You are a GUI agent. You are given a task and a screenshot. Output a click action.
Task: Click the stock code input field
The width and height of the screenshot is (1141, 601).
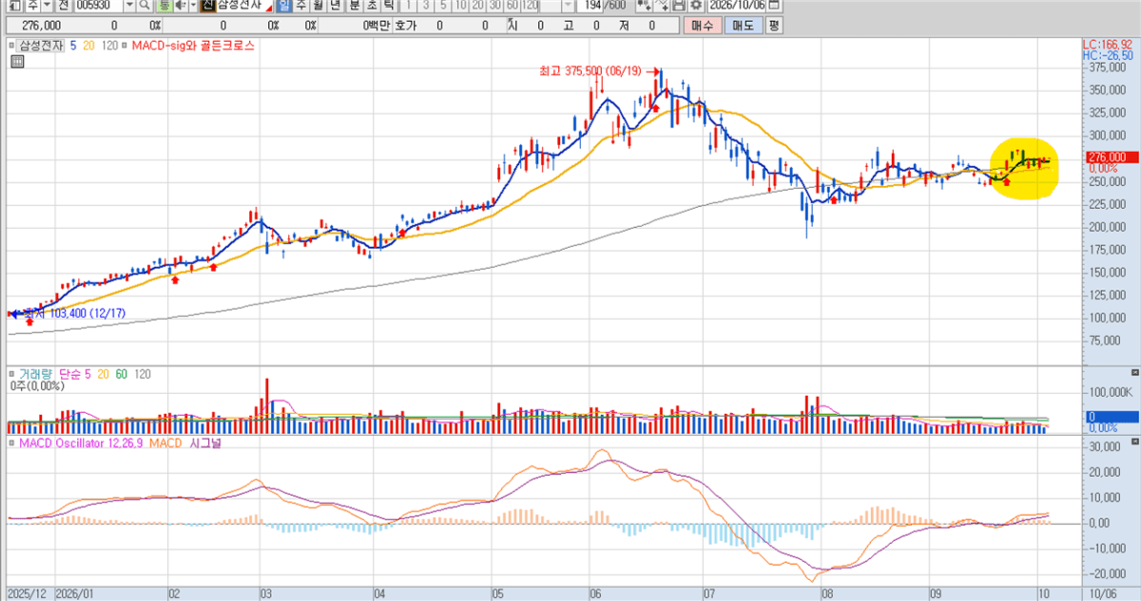tap(99, 6)
